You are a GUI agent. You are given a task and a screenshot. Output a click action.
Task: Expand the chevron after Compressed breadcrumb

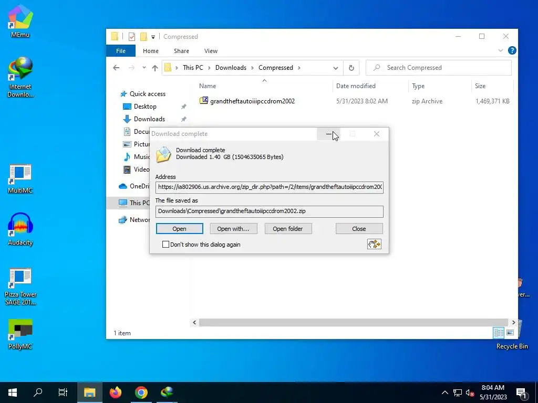click(x=299, y=68)
